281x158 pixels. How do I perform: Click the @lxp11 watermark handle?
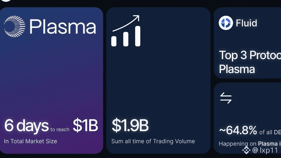pyautogui.click(x=265, y=150)
